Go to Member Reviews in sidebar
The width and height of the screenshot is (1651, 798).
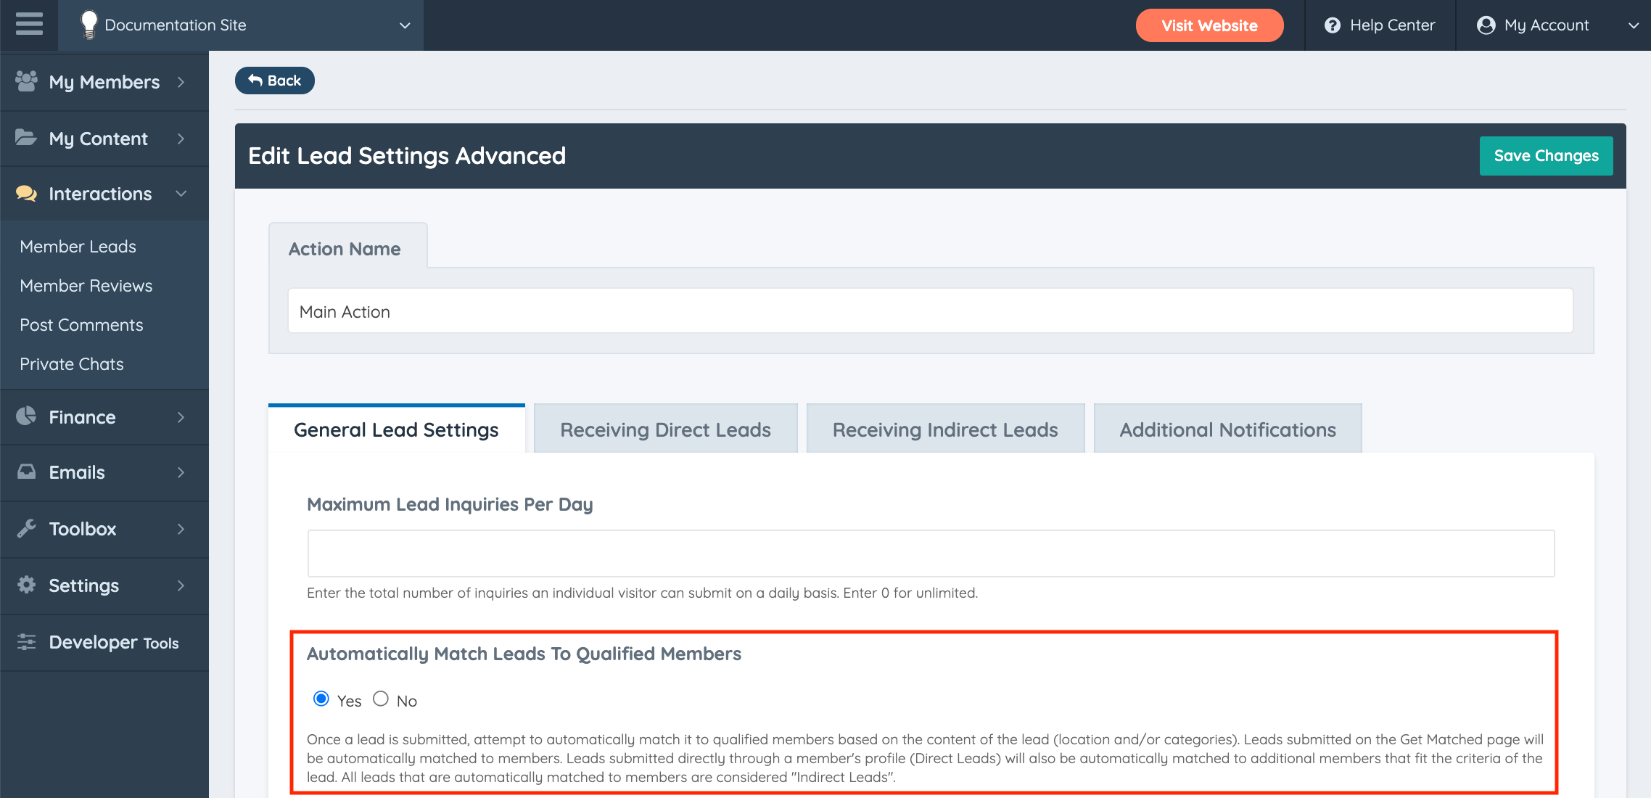86,286
